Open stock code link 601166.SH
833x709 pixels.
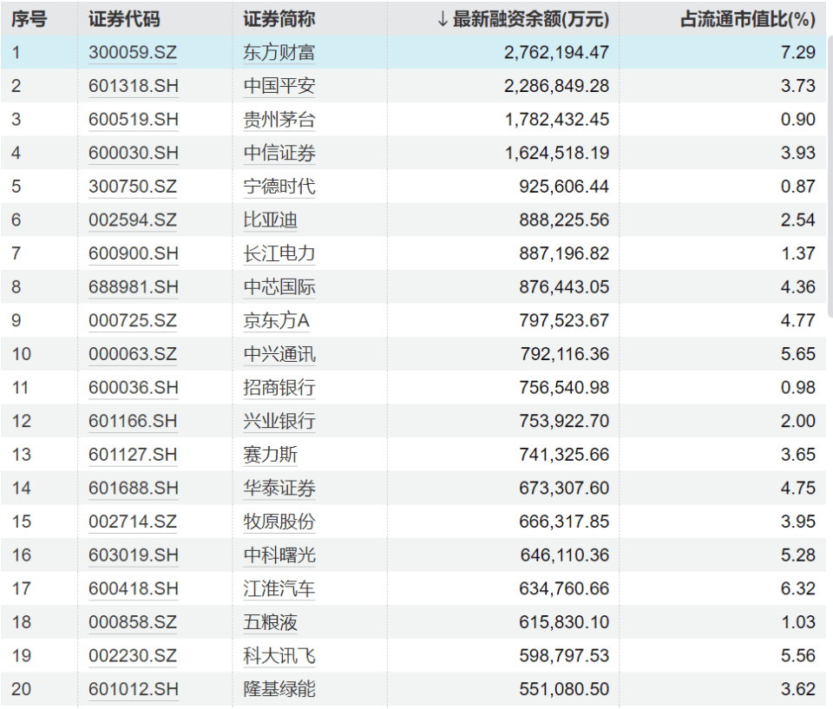point(133,420)
